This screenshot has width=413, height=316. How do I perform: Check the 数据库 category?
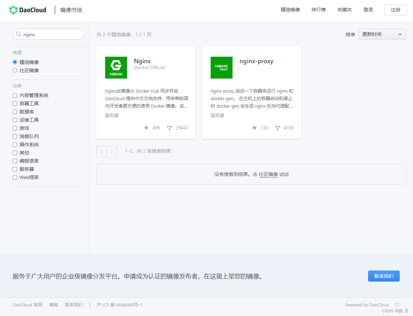tap(15, 112)
